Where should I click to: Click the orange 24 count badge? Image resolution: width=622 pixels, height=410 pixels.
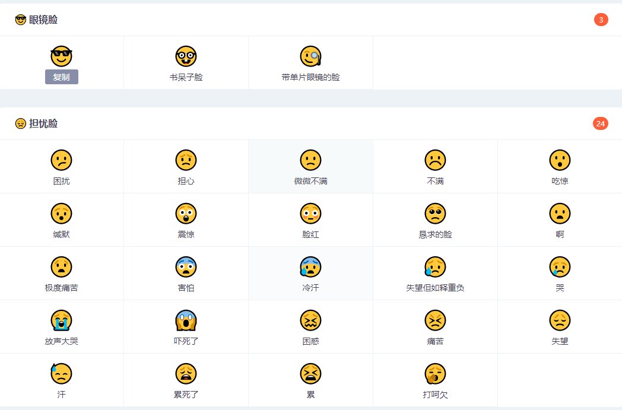tap(601, 123)
